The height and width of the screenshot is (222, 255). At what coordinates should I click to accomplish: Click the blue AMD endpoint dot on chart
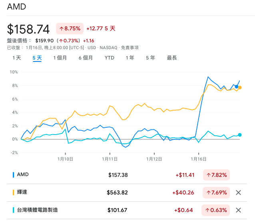(x=237, y=87)
